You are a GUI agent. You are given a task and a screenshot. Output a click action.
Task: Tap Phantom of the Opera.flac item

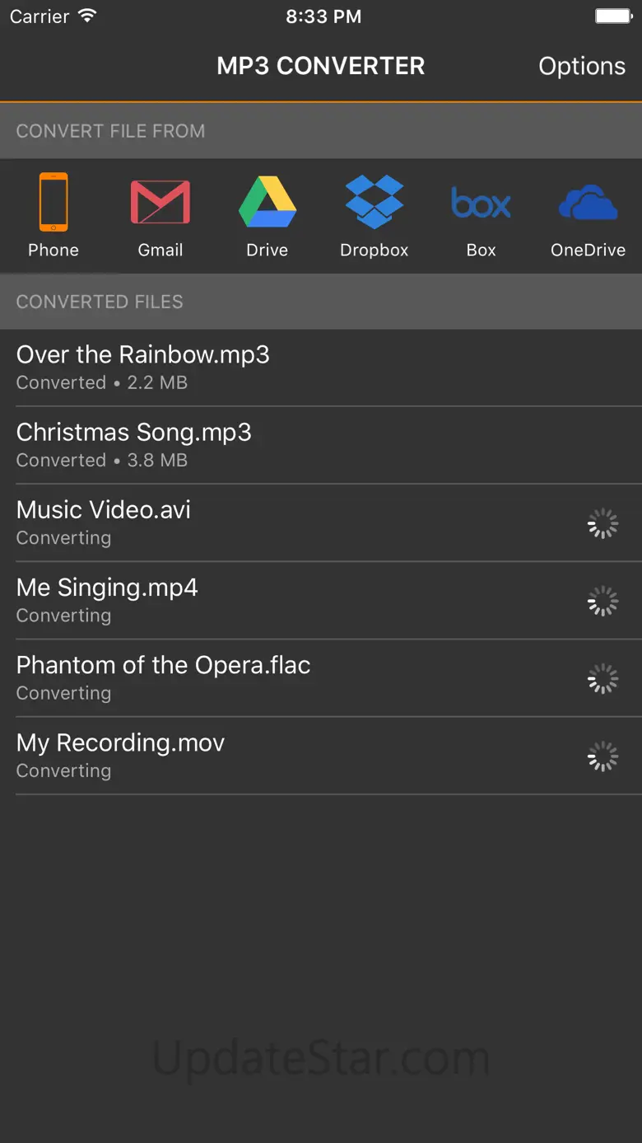pos(164,677)
